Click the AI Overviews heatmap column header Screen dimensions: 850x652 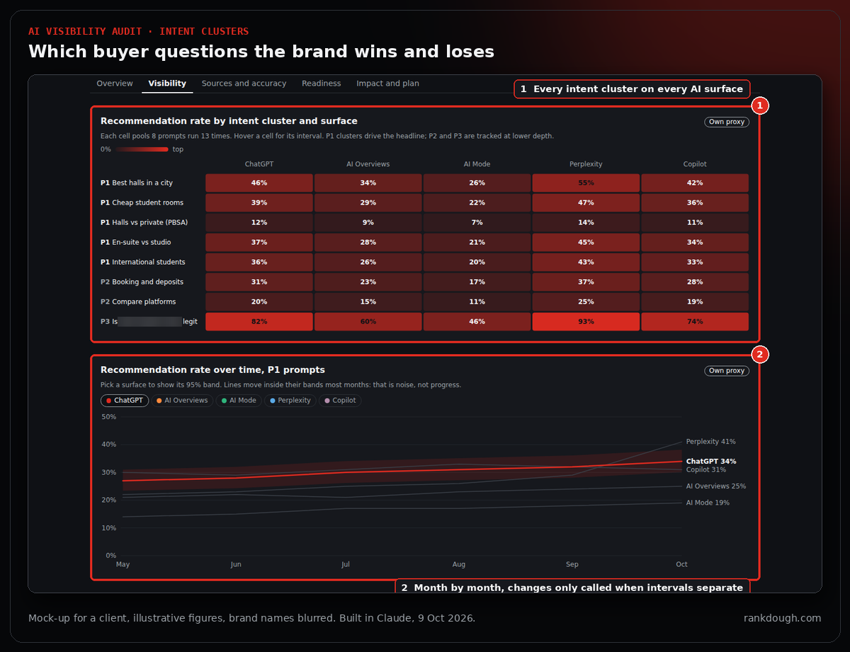point(368,164)
